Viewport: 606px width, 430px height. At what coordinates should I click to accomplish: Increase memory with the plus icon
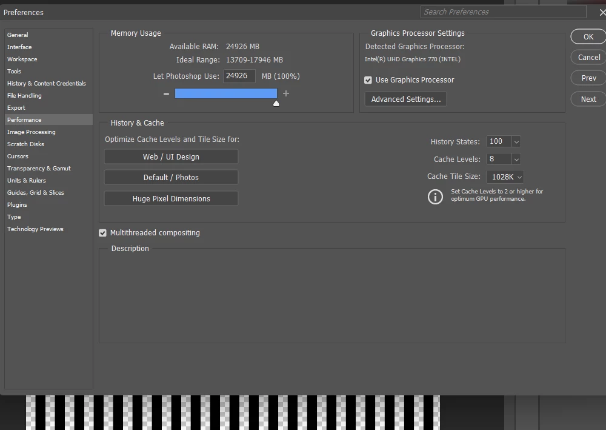(286, 93)
